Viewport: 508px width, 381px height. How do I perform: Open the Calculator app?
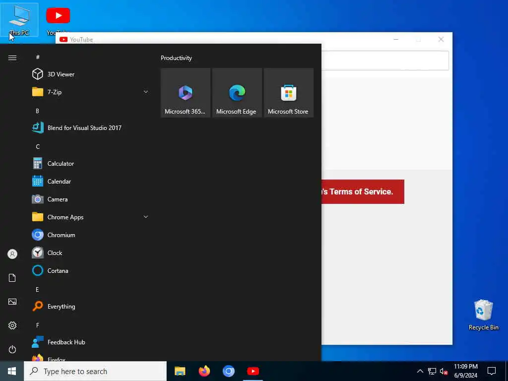90,164
